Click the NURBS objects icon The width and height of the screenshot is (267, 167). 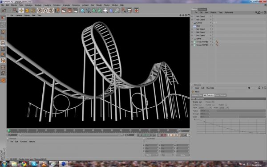click(x=94, y=10)
